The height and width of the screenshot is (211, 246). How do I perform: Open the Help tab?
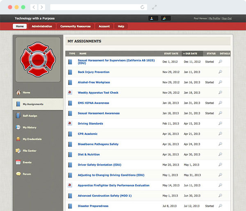click(x=121, y=26)
